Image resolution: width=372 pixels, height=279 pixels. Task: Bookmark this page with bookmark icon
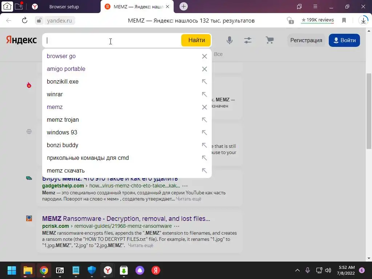coord(344,20)
